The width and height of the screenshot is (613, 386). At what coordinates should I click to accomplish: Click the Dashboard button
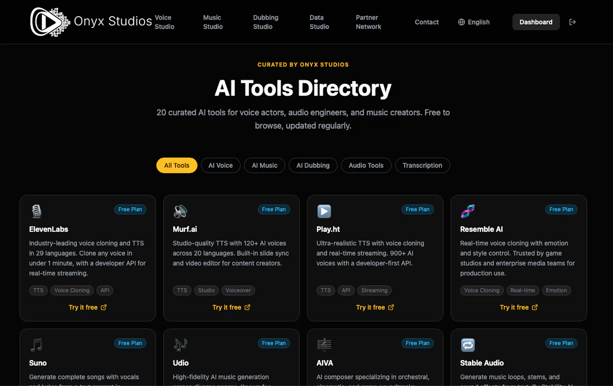pyautogui.click(x=536, y=22)
